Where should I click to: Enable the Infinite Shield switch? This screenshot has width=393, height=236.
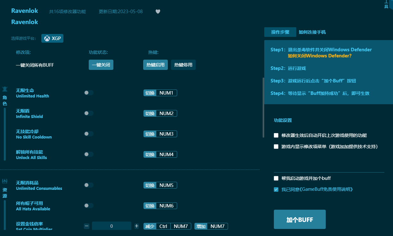pos(89,113)
